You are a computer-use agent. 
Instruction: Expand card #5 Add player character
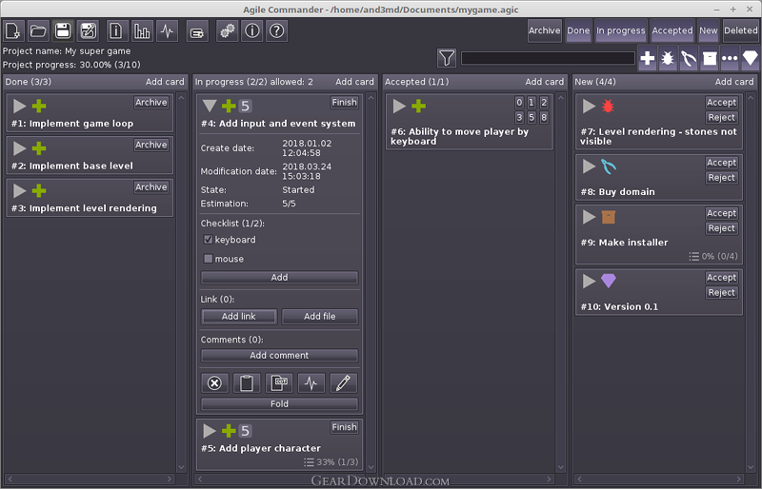tap(210, 431)
